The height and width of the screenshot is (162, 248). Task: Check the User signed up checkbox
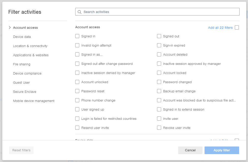[x=77, y=110]
